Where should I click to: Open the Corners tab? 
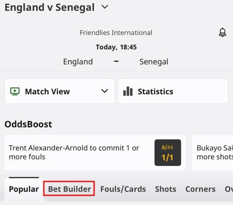tap(200, 189)
